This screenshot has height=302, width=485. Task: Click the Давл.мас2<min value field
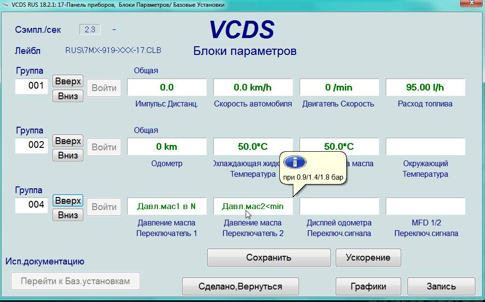[253, 207]
